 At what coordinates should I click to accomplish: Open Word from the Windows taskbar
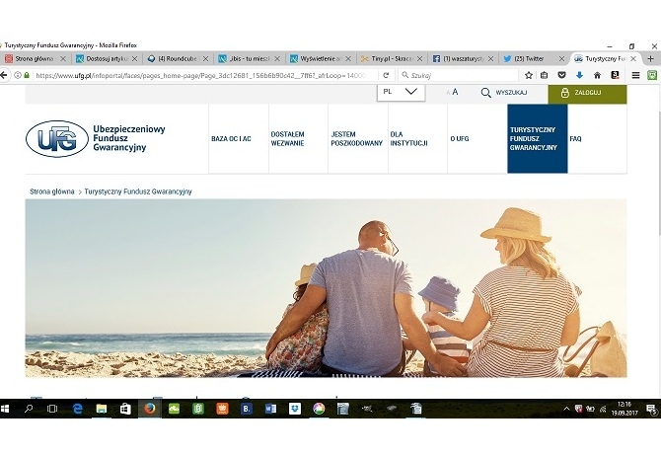[270, 408]
